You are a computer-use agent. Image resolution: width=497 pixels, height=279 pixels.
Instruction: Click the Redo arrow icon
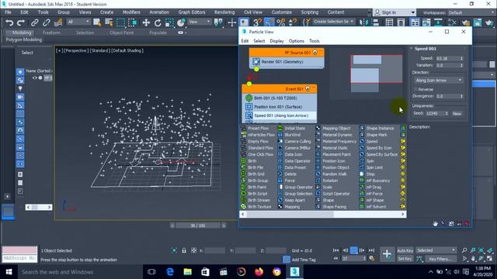(x=21, y=22)
